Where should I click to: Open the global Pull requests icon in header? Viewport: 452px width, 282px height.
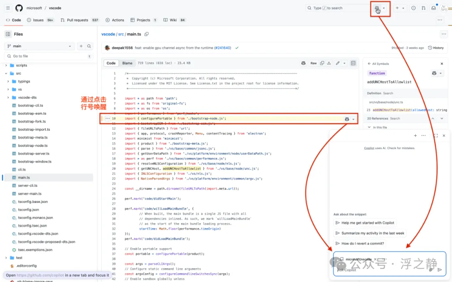pyautogui.click(x=424, y=8)
